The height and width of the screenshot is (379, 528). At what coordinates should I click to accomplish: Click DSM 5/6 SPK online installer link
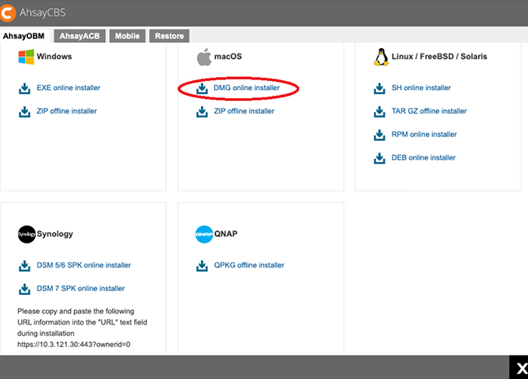(x=83, y=265)
